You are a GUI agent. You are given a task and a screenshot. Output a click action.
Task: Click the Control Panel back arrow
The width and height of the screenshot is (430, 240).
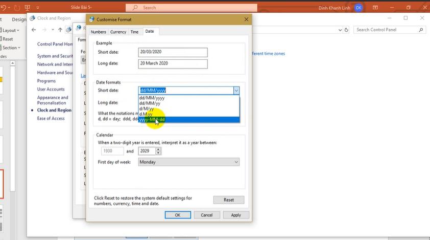coord(34,30)
